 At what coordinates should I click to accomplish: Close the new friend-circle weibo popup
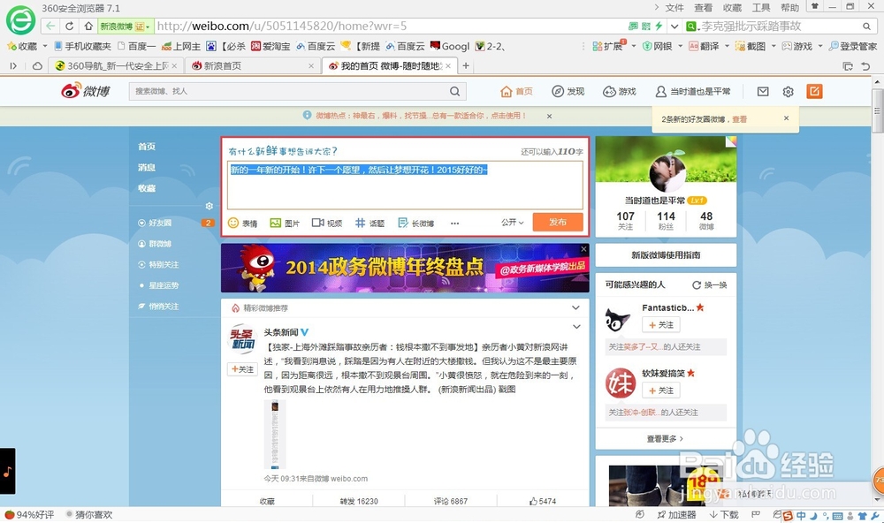tap(787, 118)
